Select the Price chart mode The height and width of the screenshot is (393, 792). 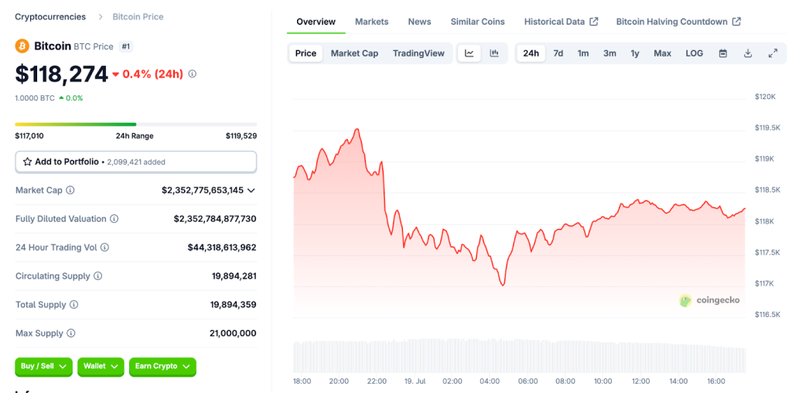[306, 53]
